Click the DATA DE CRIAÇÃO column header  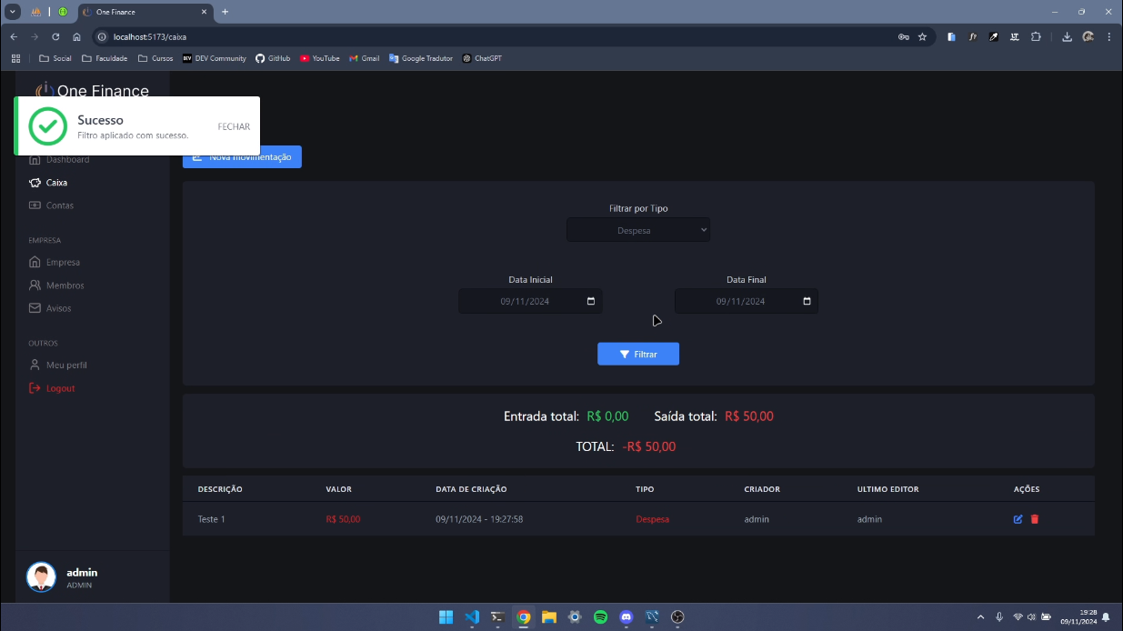[x=471, y=489]
